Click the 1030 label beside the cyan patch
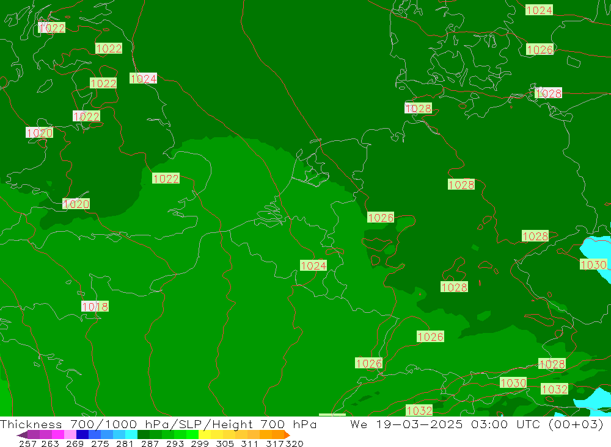 tap(593, 265)
